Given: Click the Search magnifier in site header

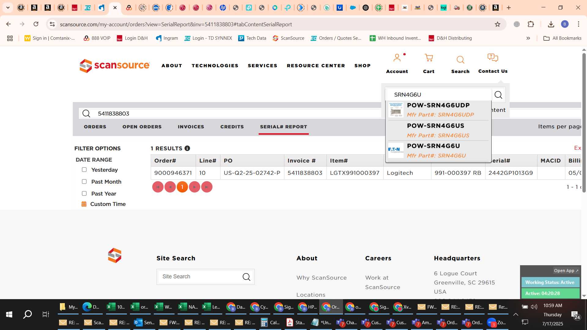Looking at the screenshot, I should tap(460, 60).
